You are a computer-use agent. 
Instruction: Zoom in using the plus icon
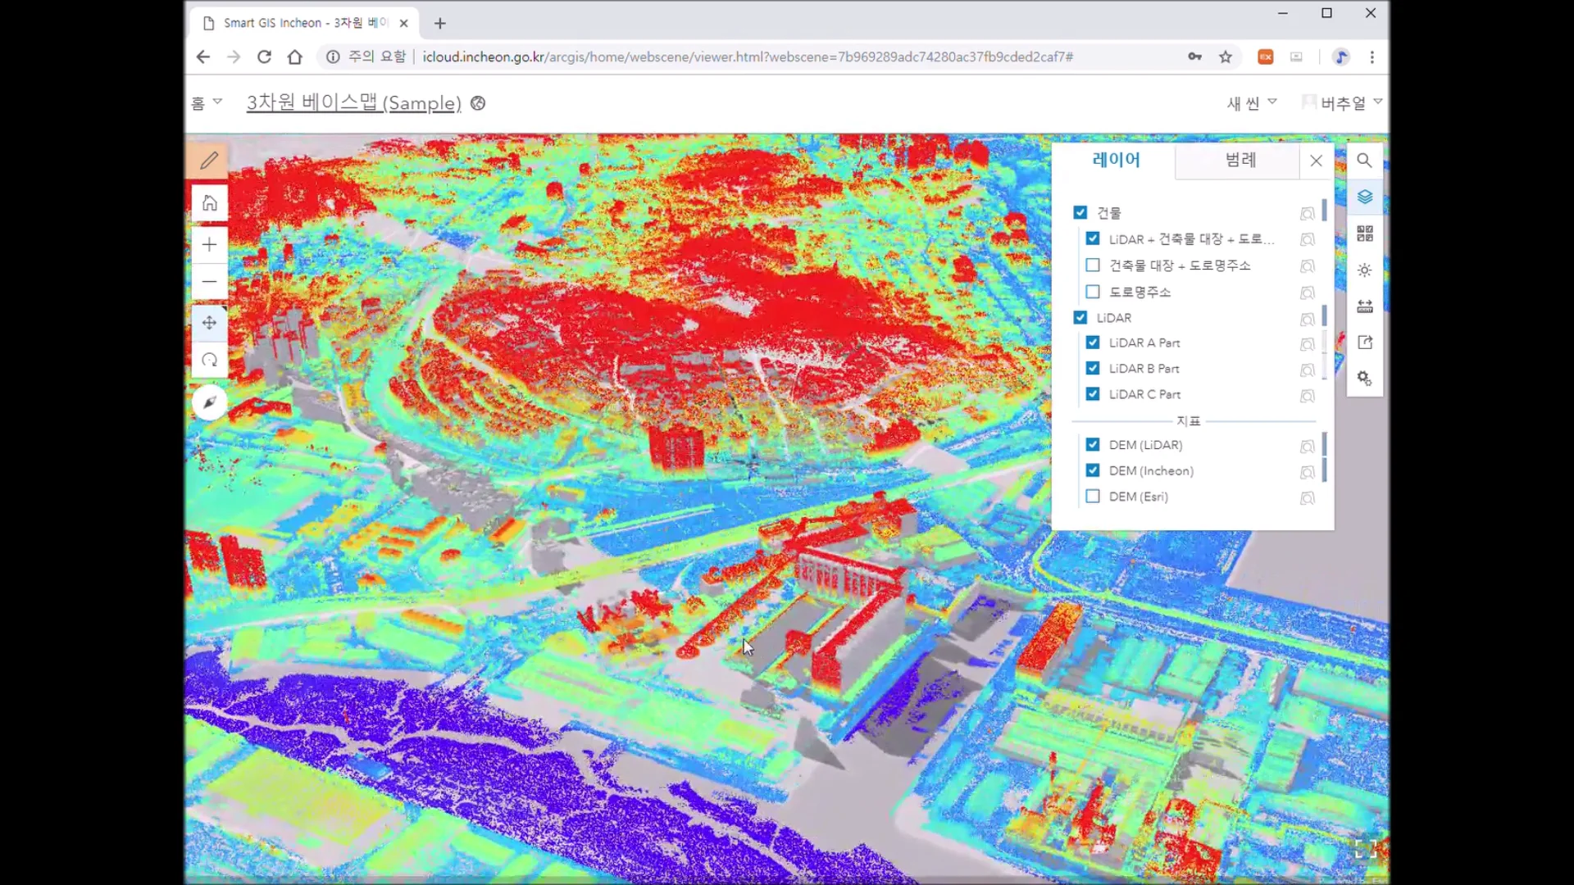[209, 243]
